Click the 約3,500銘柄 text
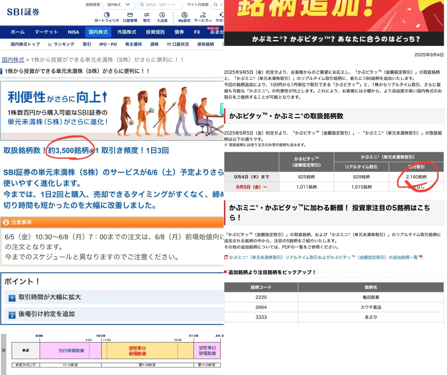The height and width of the screenshot is (375, 447). 68,150
